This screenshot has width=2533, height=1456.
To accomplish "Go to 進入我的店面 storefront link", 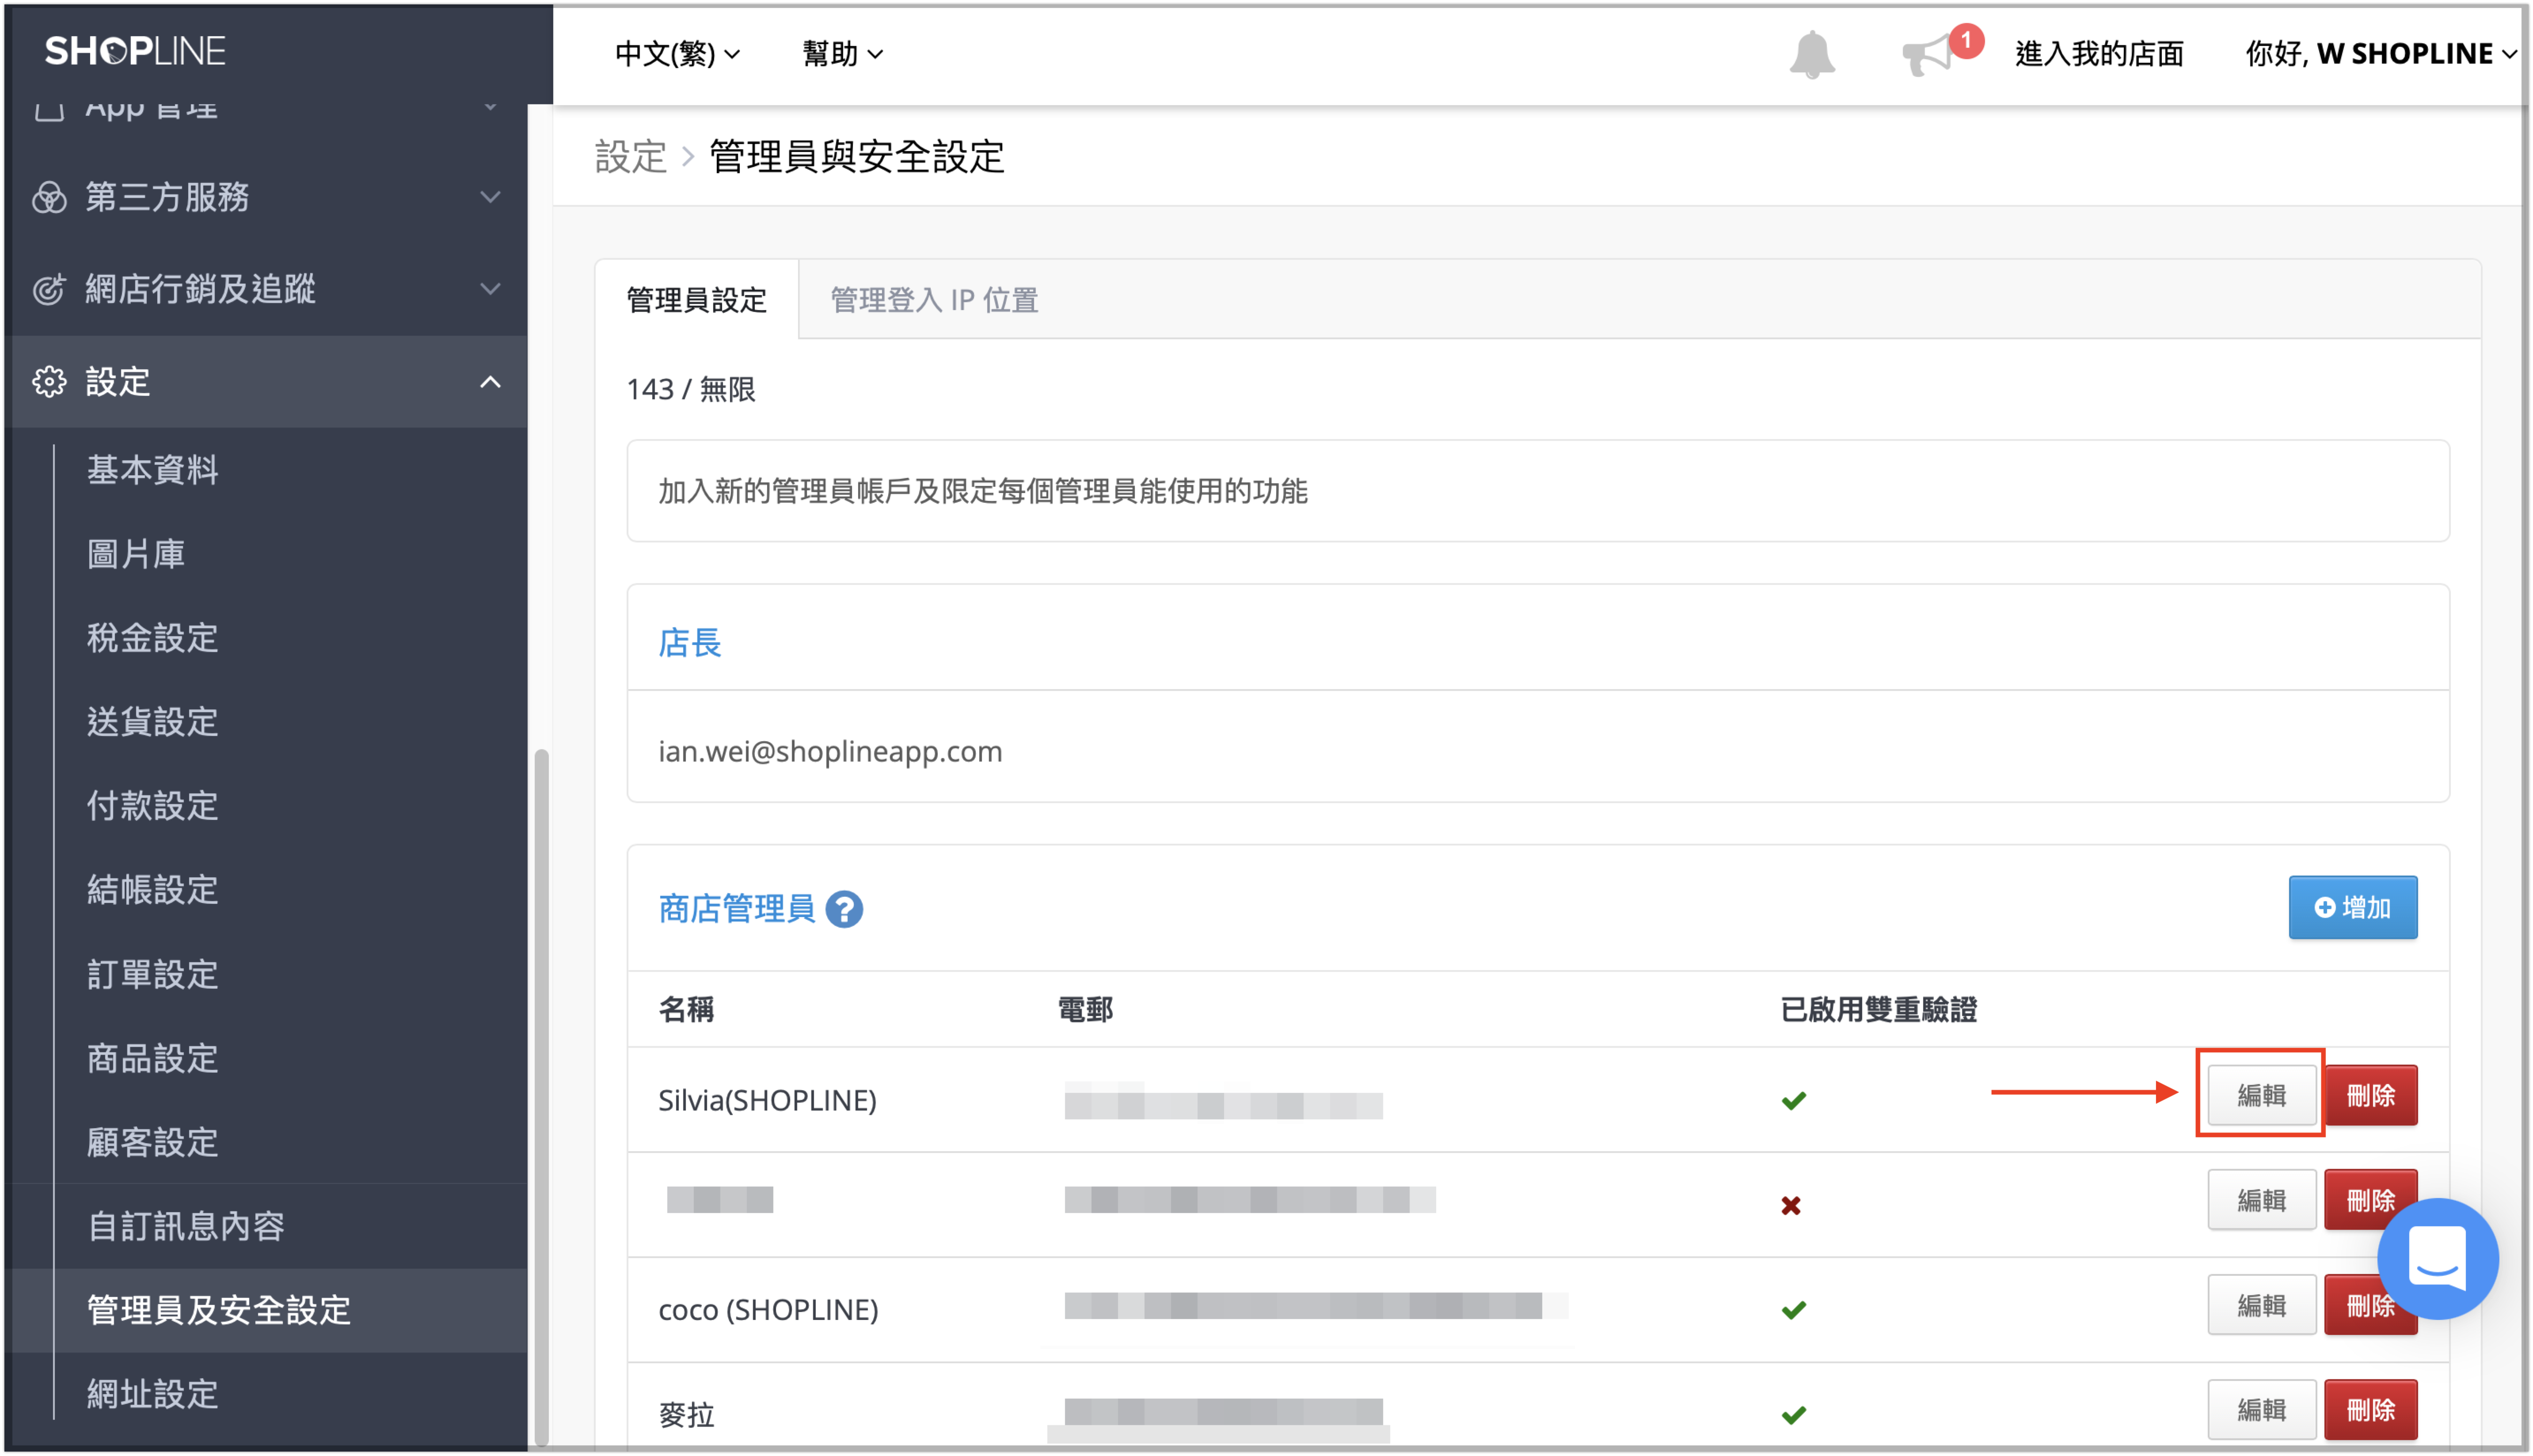I will [x=2099, y=54].
